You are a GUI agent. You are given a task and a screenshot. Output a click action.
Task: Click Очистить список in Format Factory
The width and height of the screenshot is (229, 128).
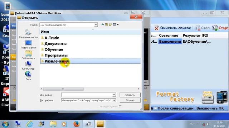pos(172,28)
